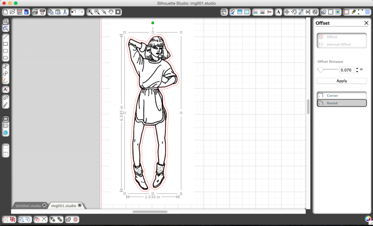Open the color wheel at bottom right

pyautogui.click(x=368, y=219)
